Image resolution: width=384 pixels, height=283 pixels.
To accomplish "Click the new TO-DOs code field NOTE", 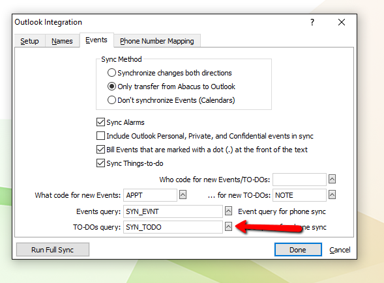I will pos(299,195).
